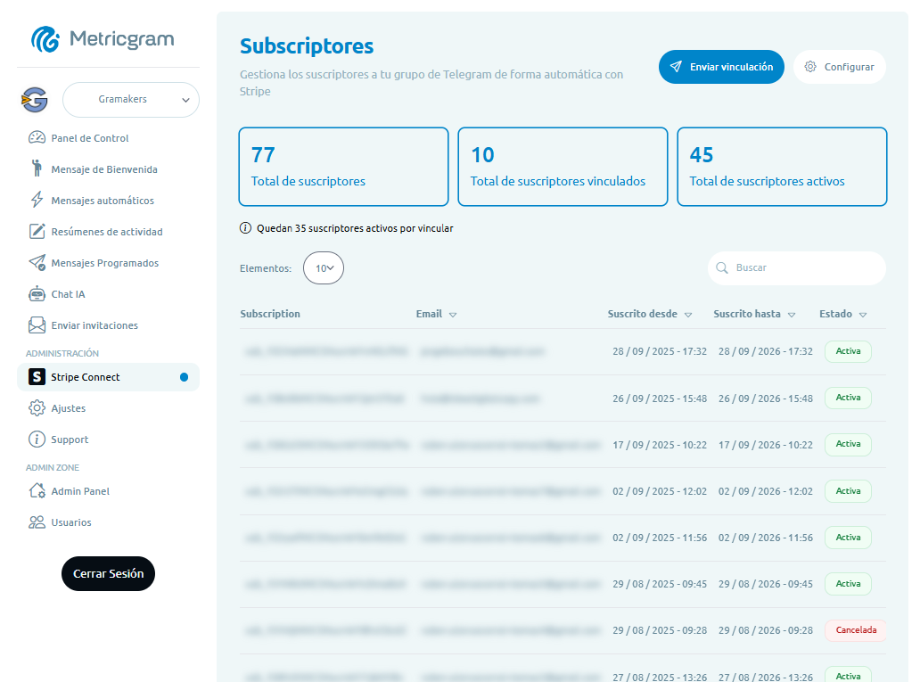Open the Gramakers workspace selector

tap(130, 100)
